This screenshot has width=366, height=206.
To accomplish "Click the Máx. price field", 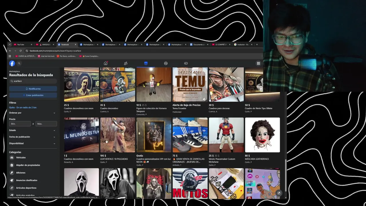I will [46, 124].
